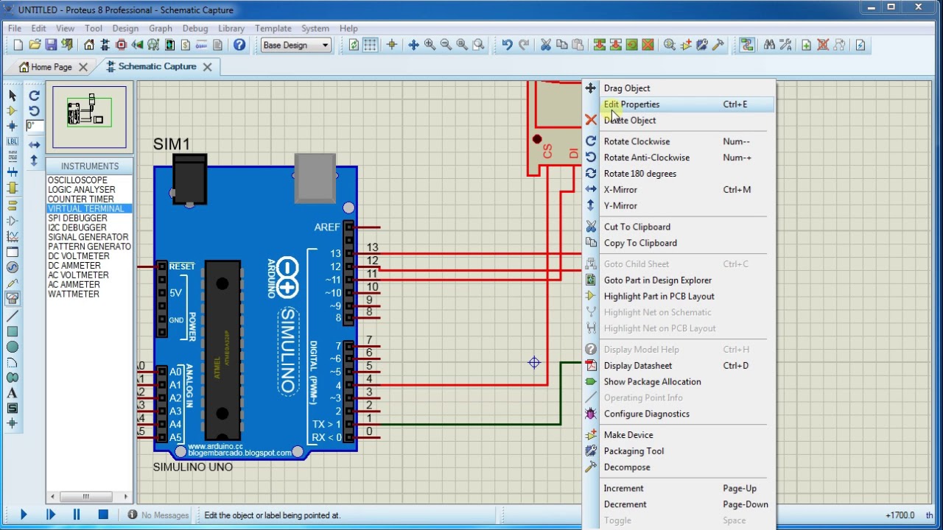The height and width of the screenshot is (530, 943).
Task: Pause the simulation
Action: [77, 515]
